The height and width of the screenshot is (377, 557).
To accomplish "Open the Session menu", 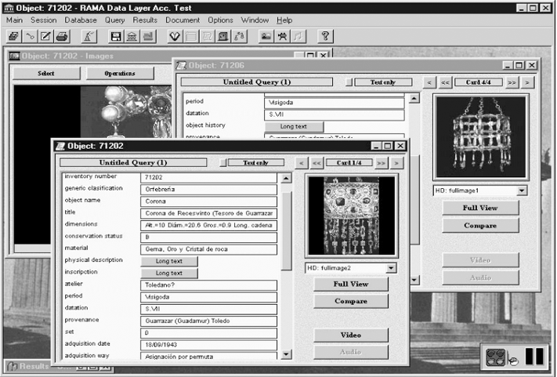I will click(x=43, y=20).
